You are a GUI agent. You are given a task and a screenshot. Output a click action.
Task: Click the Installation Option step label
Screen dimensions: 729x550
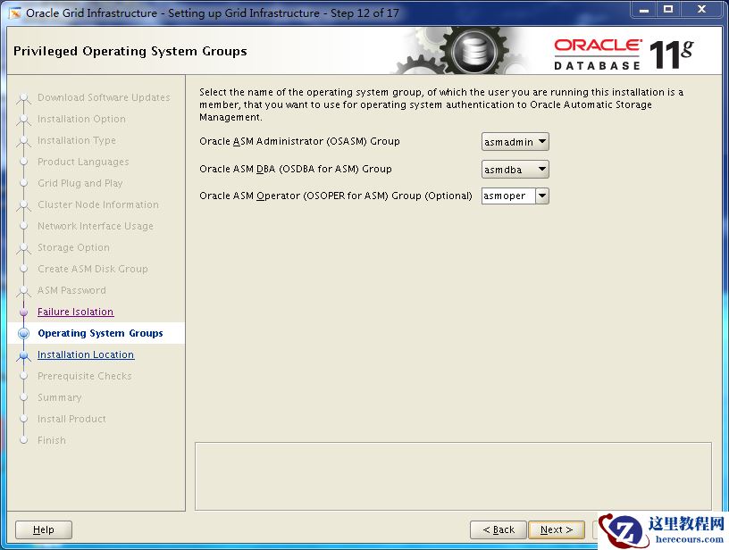(x=81, y=119)
